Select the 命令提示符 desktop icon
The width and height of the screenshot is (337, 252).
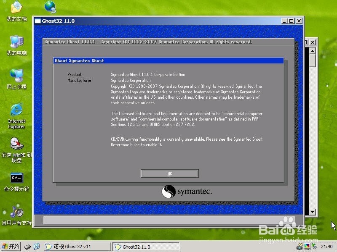(16, 182)
